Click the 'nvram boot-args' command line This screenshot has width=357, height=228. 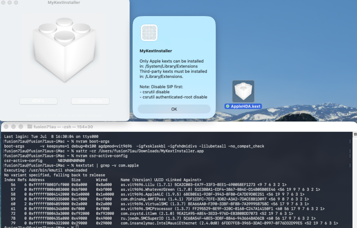point(57,142)
